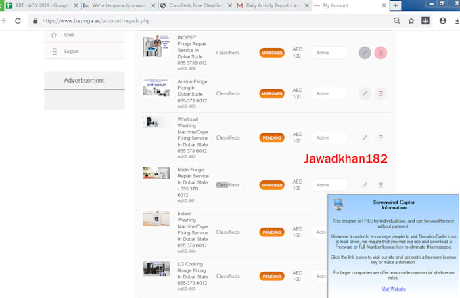
Task: Click Ad ID: 606 text
Action: point(187,68)
